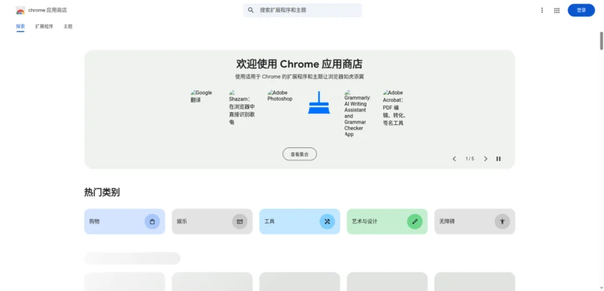Click the tools wrench icon
Screen dimensions: 604x291
tap(327, 221)
